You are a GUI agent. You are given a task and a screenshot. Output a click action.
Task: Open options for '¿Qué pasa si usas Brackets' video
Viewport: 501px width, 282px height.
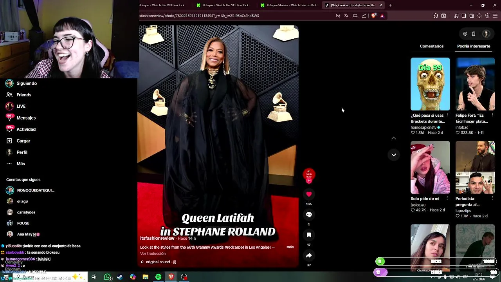(x=448, y=116)
